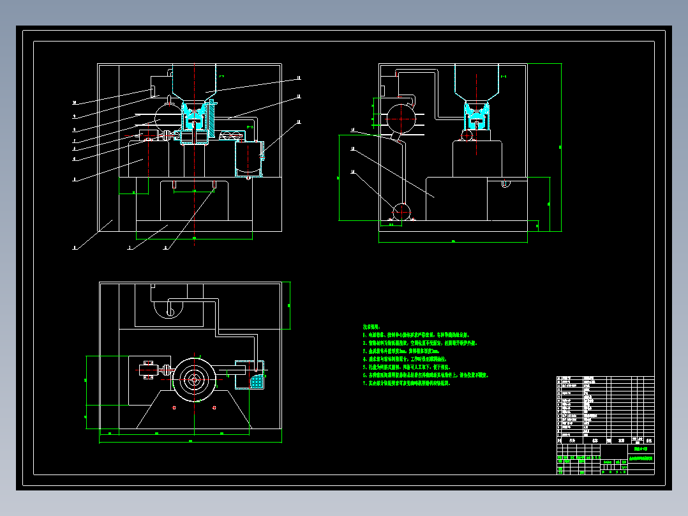Viewport: 688px width, 516px height.
Task: Click the green technical notes heading
Action: (x=371, y=327)
